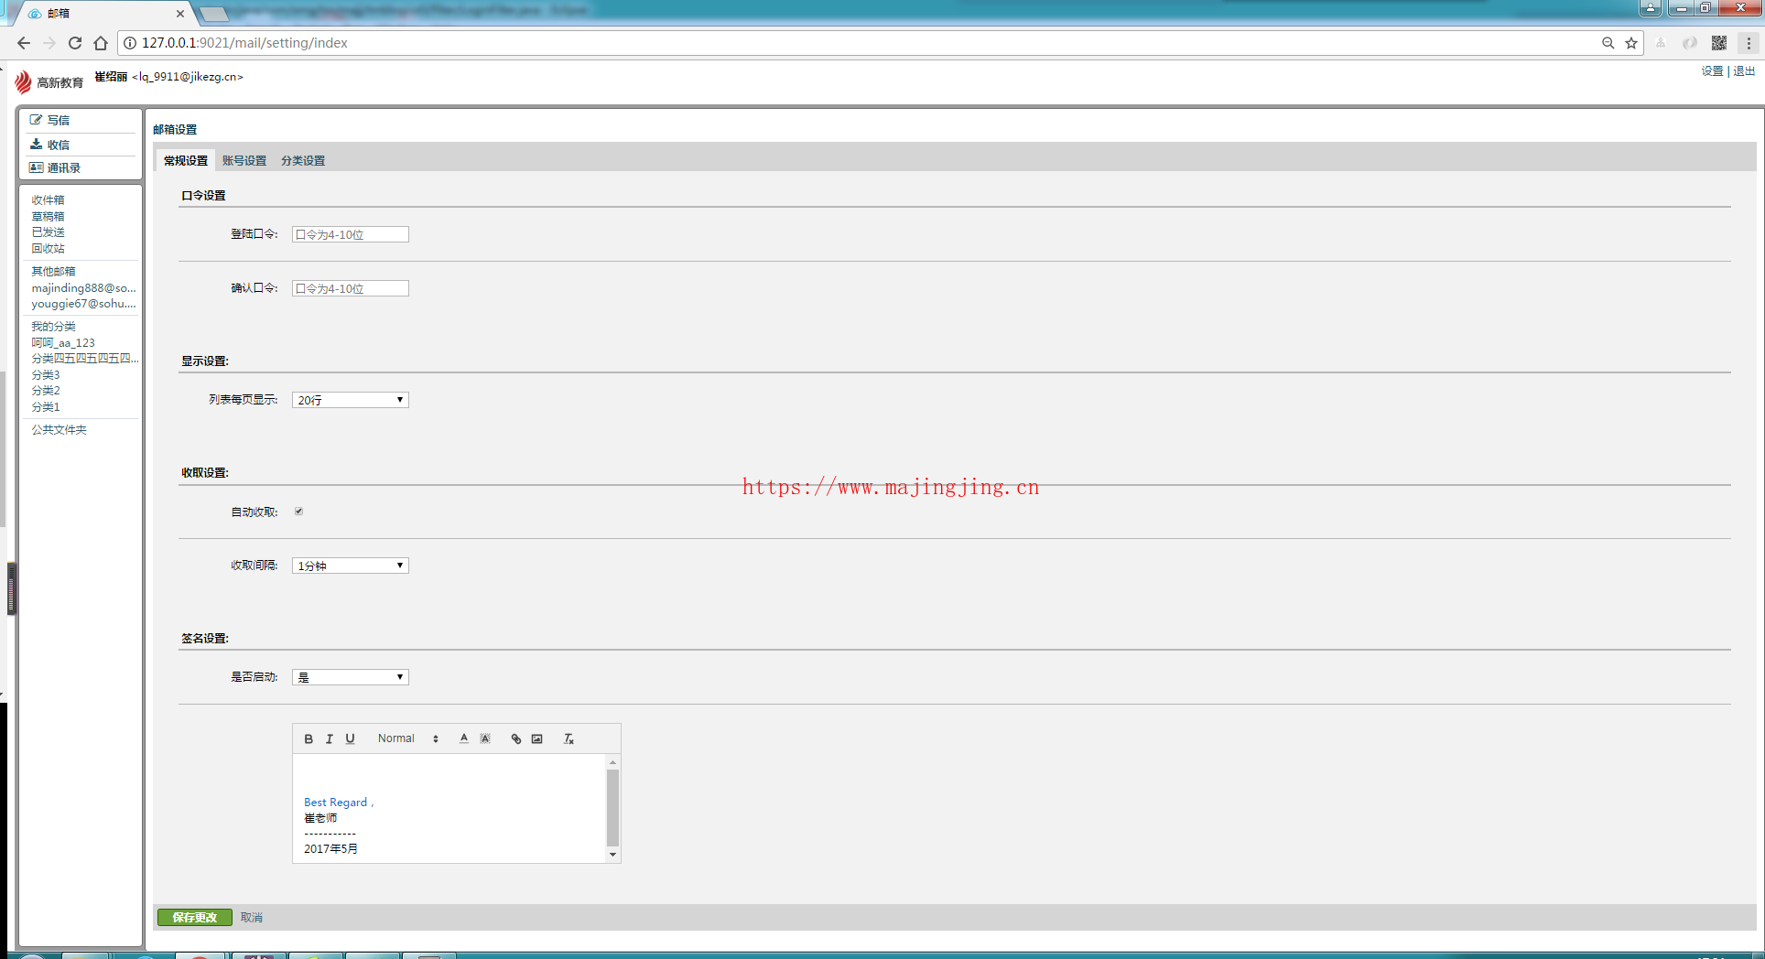Go back in browser history
Image resolution: width=1765 pixels, height=959 pixels.
tap(24, 43)
